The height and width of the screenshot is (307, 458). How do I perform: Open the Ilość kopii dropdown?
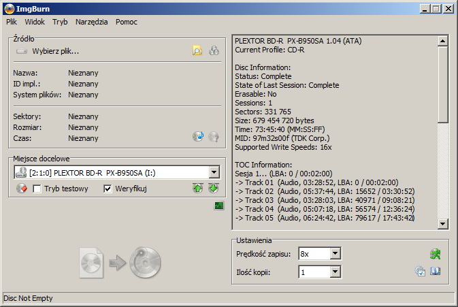336,272
